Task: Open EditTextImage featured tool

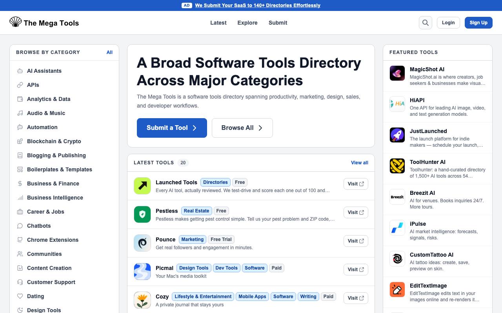Action: coord(438,292)
